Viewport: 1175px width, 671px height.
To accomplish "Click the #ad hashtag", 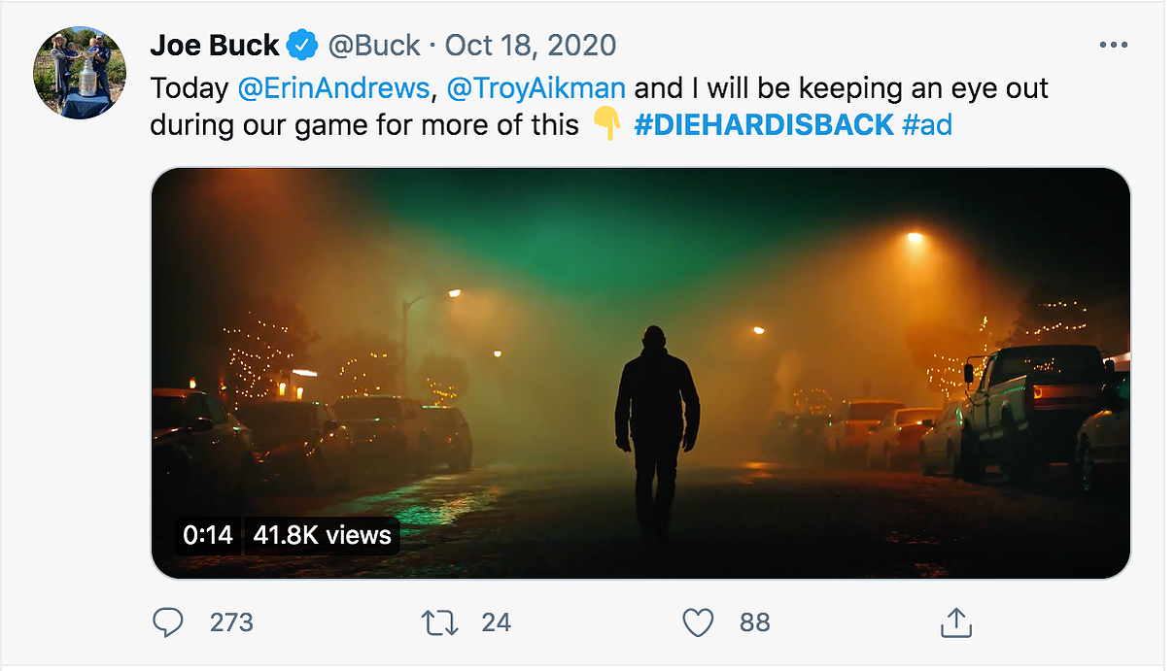I will click(x=927, y=124).
